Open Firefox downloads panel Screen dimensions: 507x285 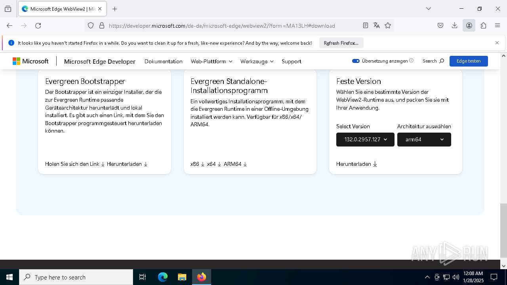[x=455, y=25]
